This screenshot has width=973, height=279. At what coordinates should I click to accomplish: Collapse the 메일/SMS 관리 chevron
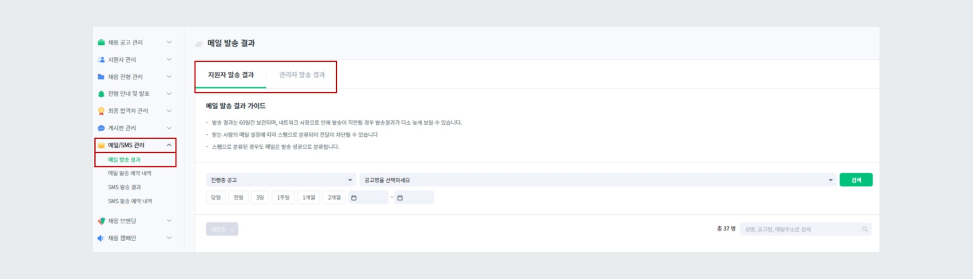coord(169,145)
